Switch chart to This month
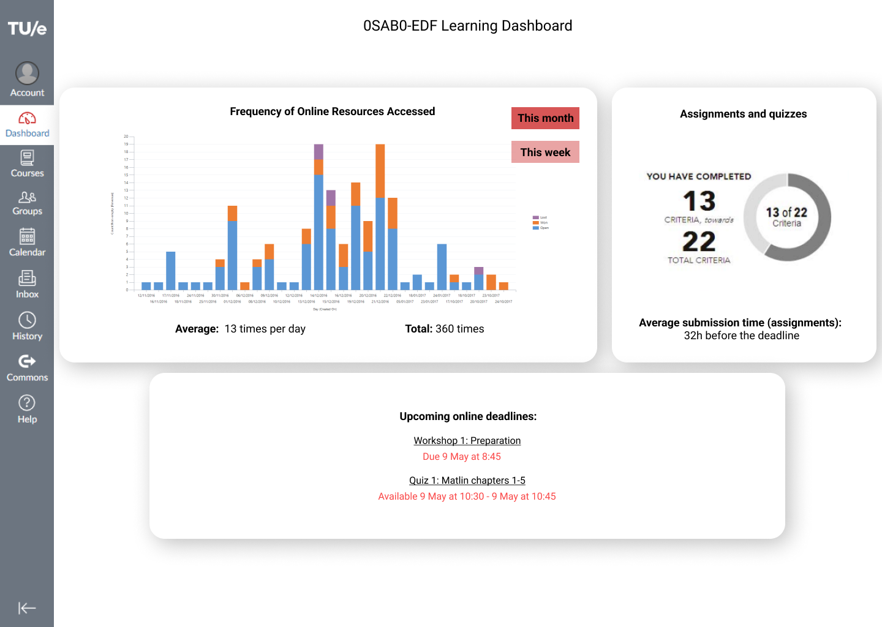The height and width of the screenshot is (627, 882). [545, 118]
